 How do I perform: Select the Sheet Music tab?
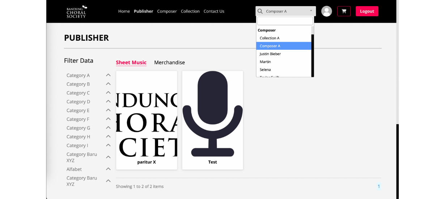[131, 62]
